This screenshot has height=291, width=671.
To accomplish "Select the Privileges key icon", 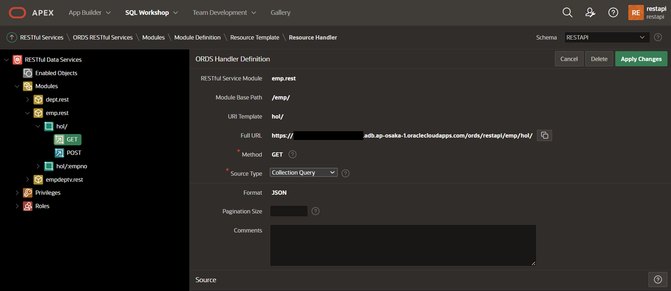I will pyautogui.click(x=28, y=193).
